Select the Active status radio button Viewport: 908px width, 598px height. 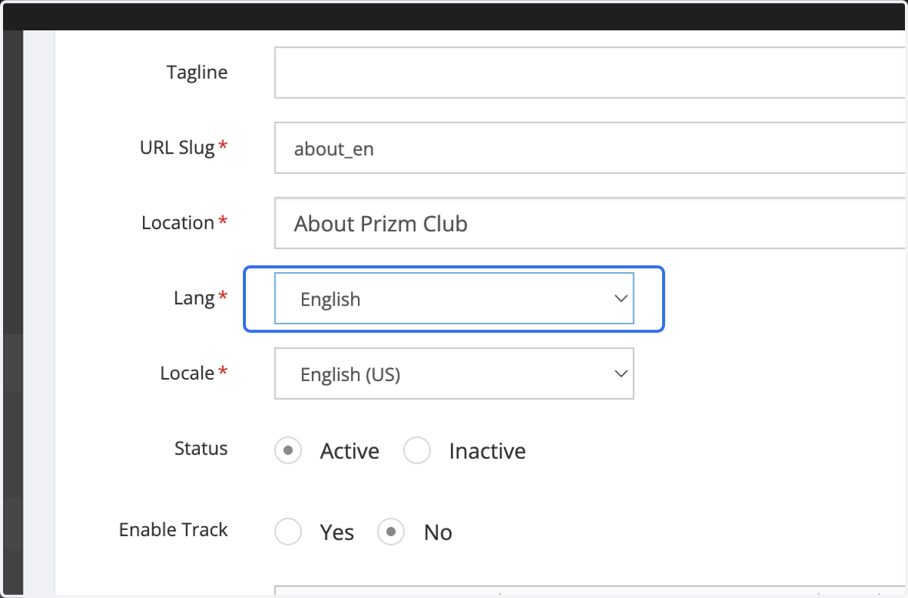click(x=288, y=451)
